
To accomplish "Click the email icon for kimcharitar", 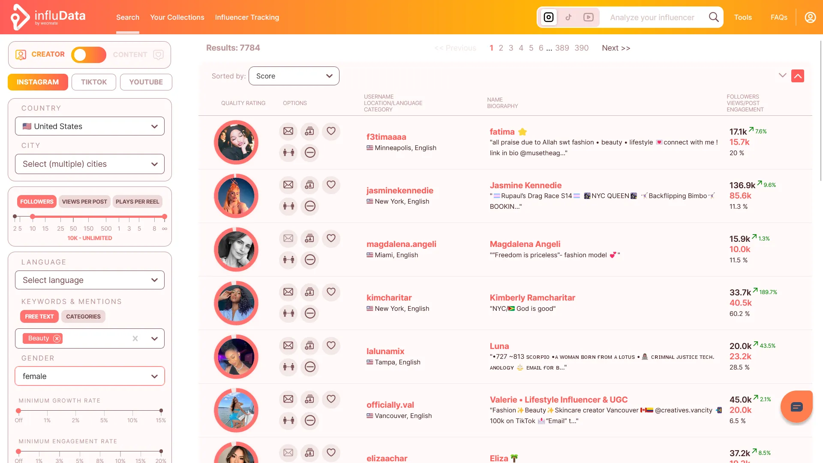I will [x=288, y=292].
